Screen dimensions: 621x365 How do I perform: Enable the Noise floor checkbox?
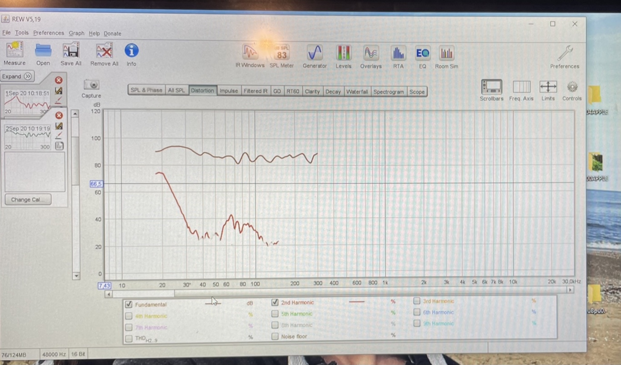click(275, 336)
